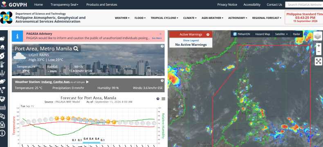Expand the TROPICAL CYCLONE menu
Viewport: 323px width, 147px height.
tap(164, 18)
